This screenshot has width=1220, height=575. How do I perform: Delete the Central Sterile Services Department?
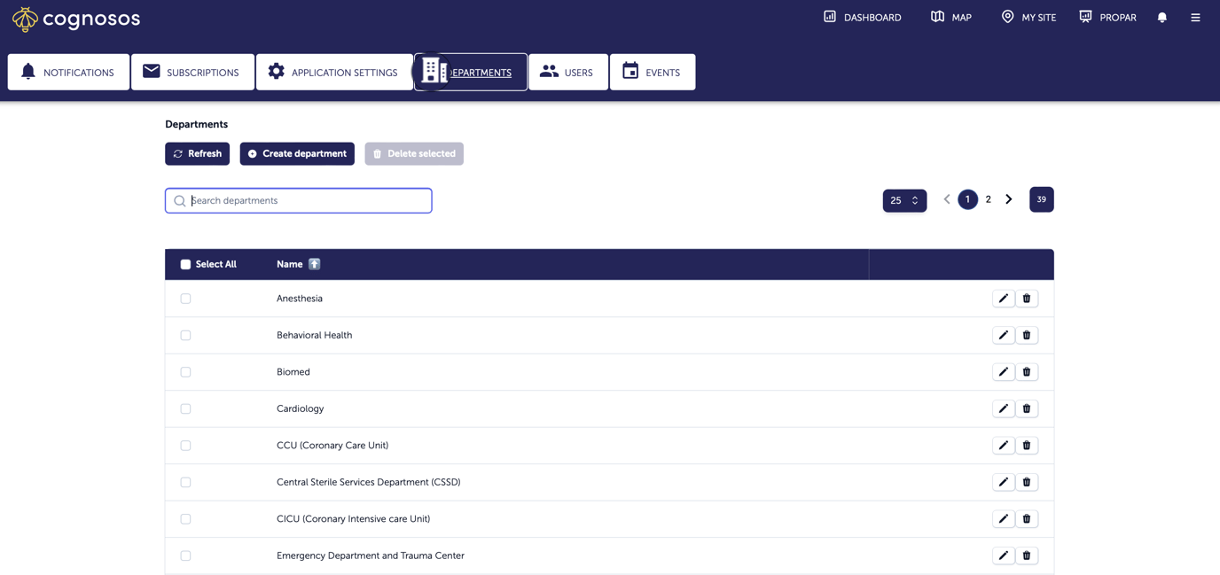pos(1027,483)
